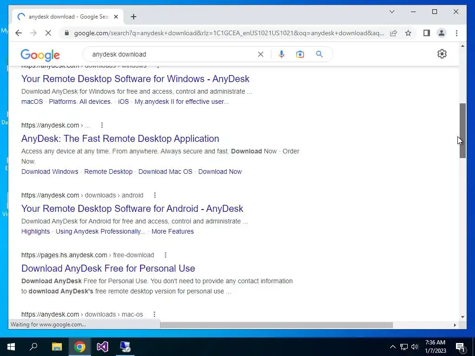475x356 pixels.
Task: Clear the search query with X
Action: [x=261, y=54]
